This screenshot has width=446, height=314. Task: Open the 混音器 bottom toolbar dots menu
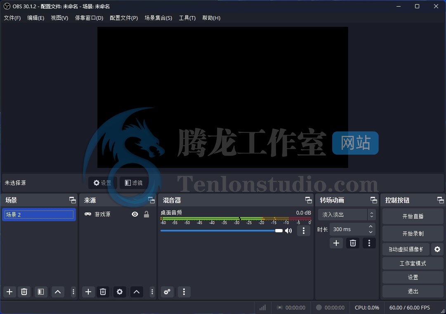184,292
